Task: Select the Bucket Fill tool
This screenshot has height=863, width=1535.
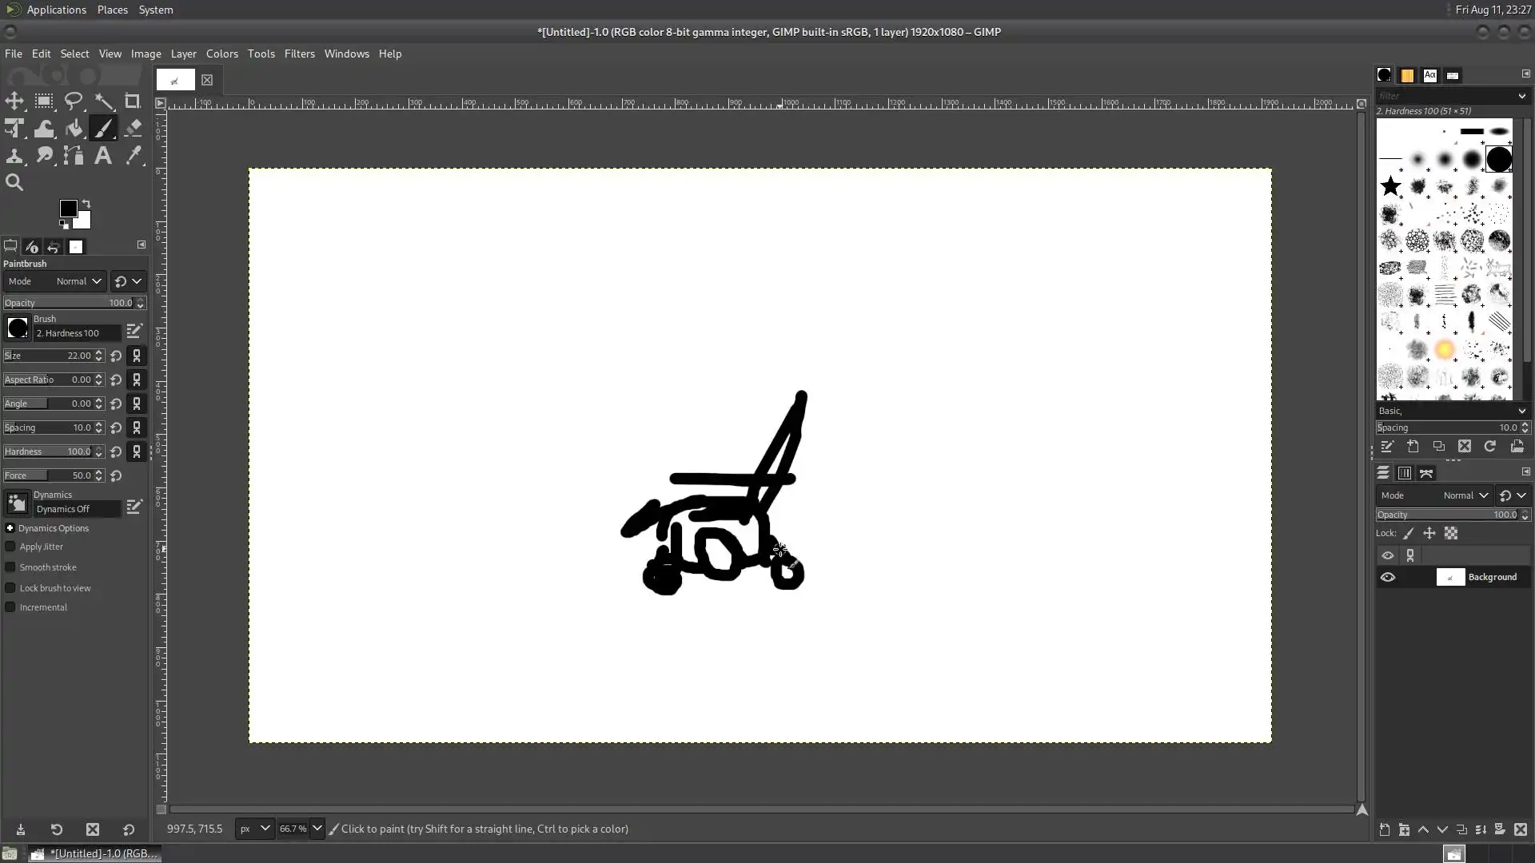Action: tap(74, 128)
